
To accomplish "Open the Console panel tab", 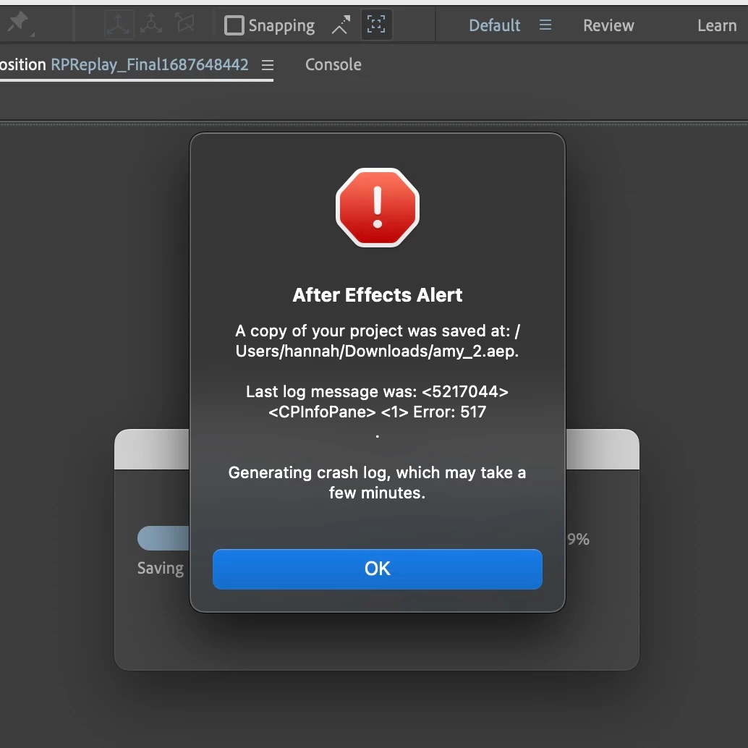I will (333, 64).
